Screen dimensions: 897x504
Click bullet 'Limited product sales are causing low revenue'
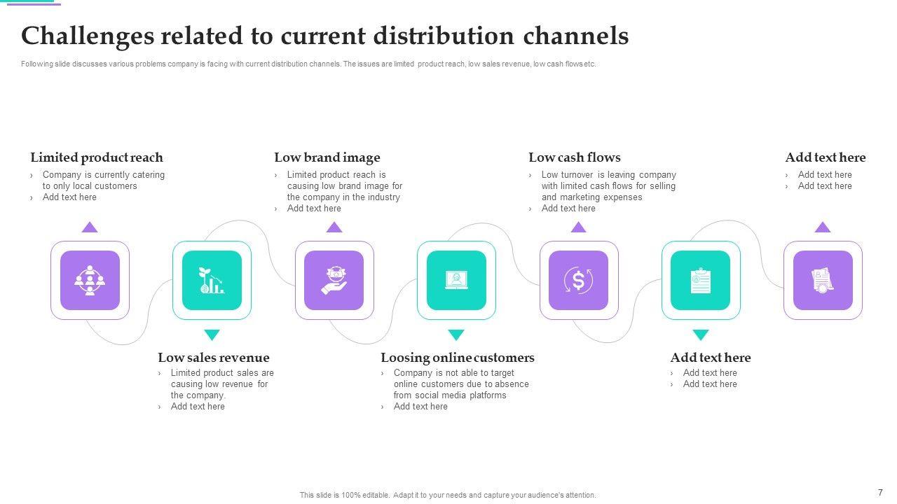tap(222, 384)
